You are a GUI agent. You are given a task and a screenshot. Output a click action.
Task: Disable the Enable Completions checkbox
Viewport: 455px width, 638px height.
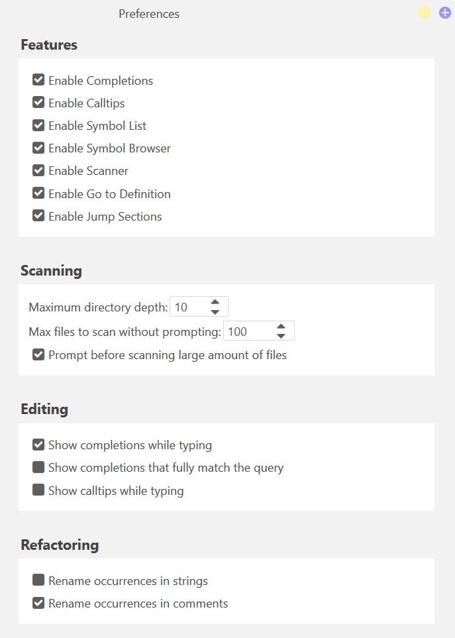(38, 80)
